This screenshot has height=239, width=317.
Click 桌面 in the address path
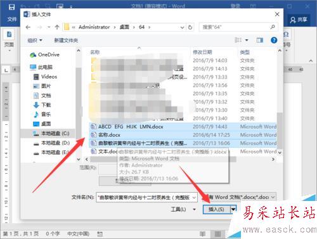tap(124, 27)
